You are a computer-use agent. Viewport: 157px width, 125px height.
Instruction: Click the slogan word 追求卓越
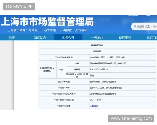pyautogui.click(x=50, y=30)
